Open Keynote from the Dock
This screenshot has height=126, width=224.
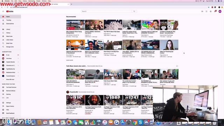click(x=99, y=122)
